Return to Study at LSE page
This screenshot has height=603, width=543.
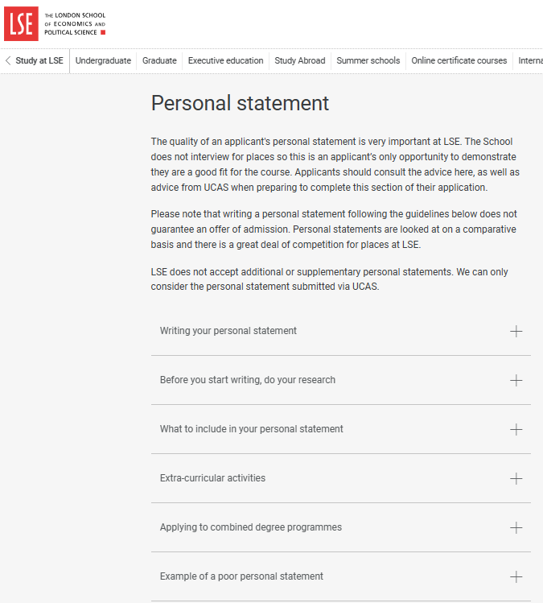pos(39,60)
